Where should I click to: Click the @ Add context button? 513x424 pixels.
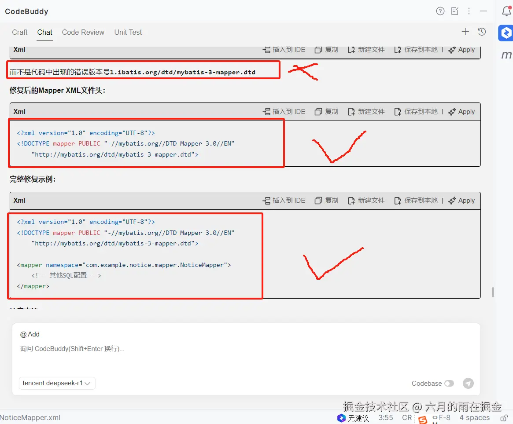click(x=30, y=334)
